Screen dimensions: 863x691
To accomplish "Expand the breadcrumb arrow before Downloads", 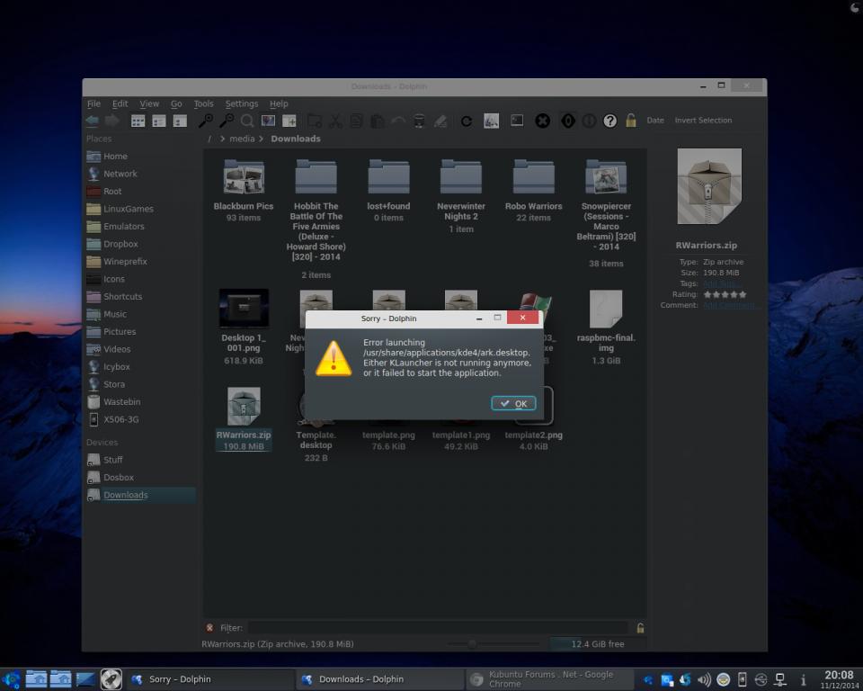I will (x=263, y=139).
